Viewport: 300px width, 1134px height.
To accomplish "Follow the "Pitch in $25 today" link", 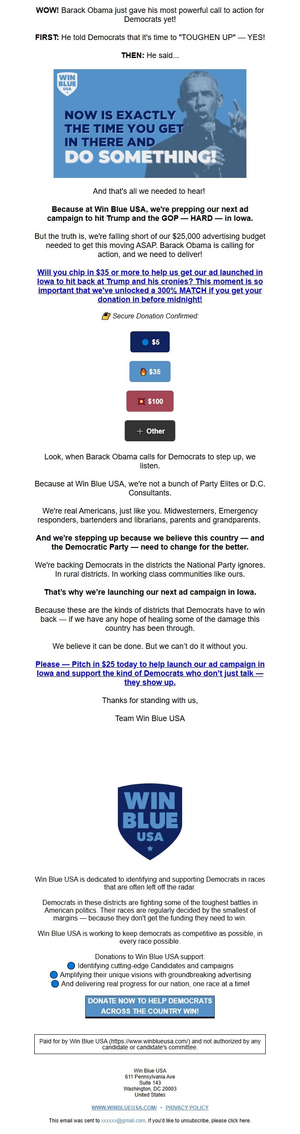I will (150, 673).
